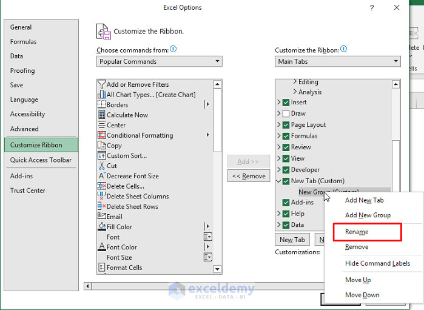Screen dimensions: 424x310
Task: Select Move Up in the context menu
Action: (358, 280)
